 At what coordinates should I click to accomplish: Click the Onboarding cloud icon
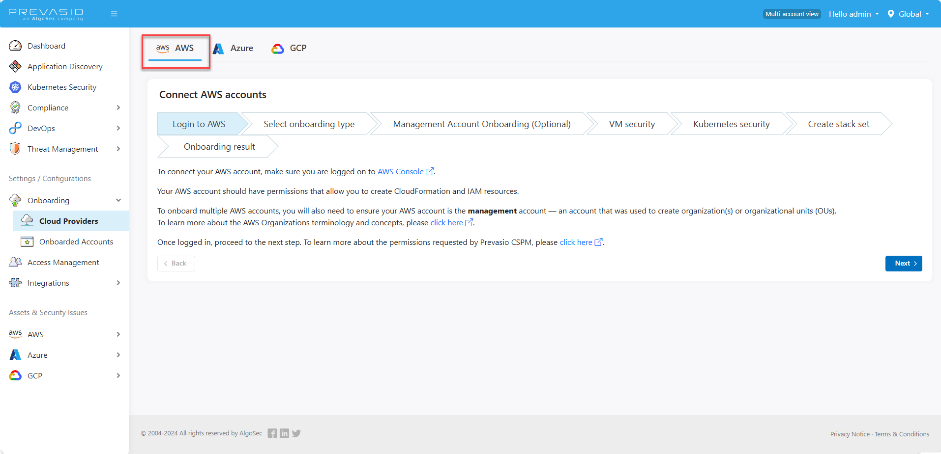pos(15,200)
